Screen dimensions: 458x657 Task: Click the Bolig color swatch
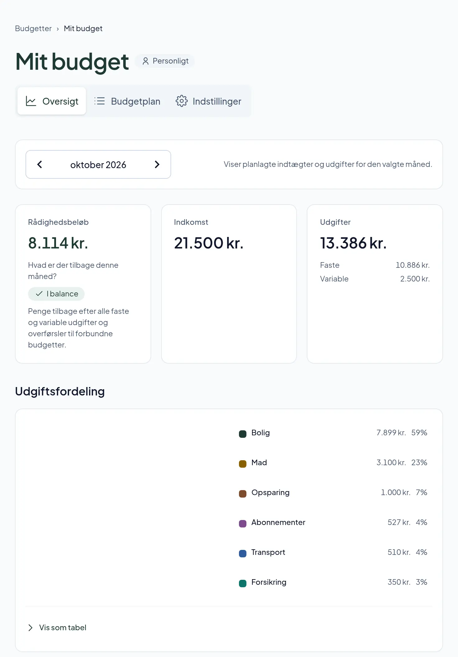243,434
